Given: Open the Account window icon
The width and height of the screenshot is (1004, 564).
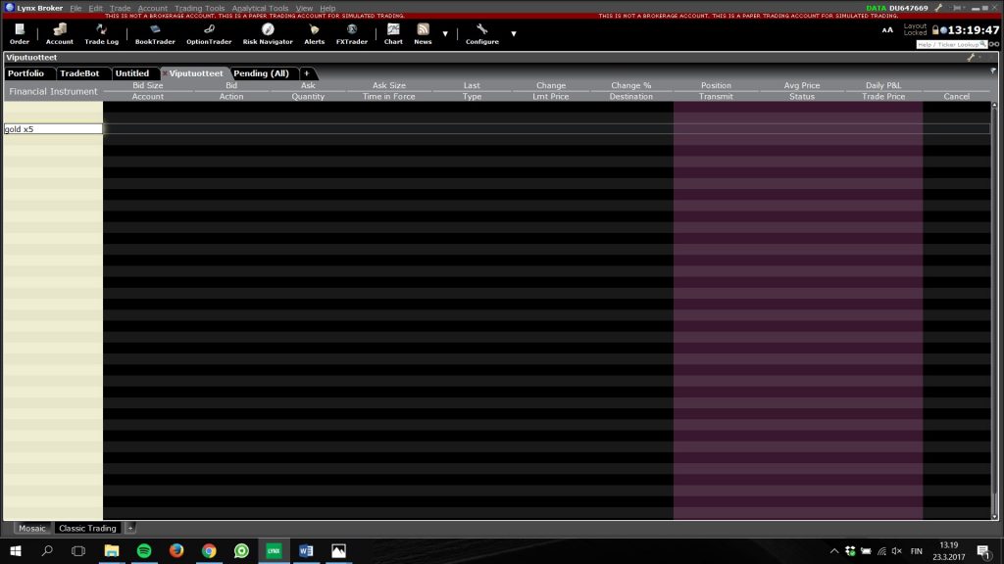Looking at the screenshot, I should [x=59, y=34].
